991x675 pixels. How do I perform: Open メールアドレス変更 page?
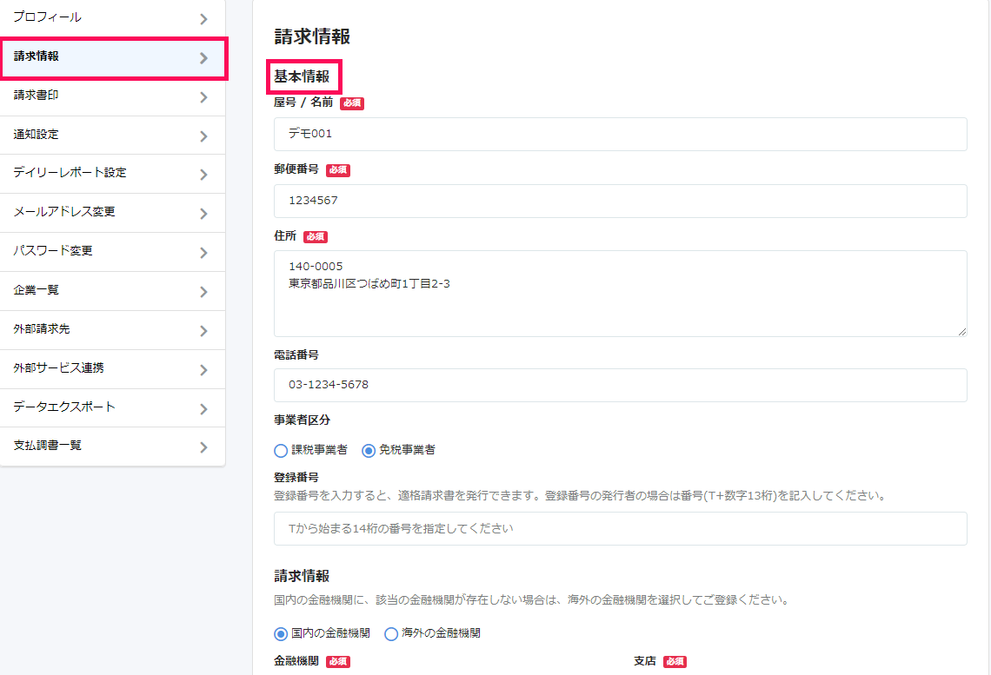(x=112, y=213)
